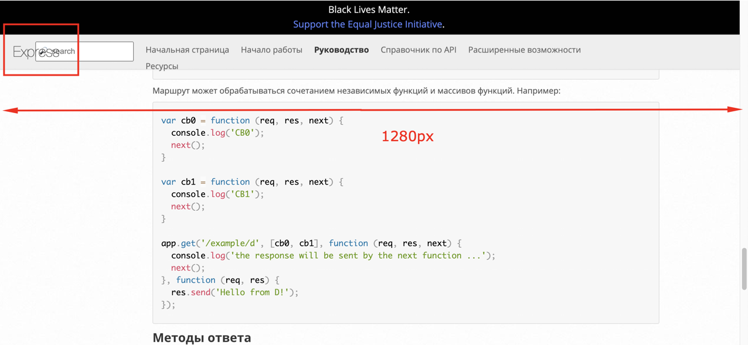This screenshot has height=345, width=748.
Task: Switch to the Начало работы section
Action: point(271,49)
